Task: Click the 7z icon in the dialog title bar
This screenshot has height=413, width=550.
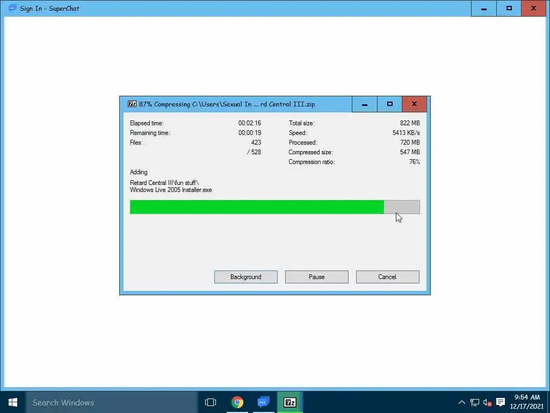Action: click(132, 104)
